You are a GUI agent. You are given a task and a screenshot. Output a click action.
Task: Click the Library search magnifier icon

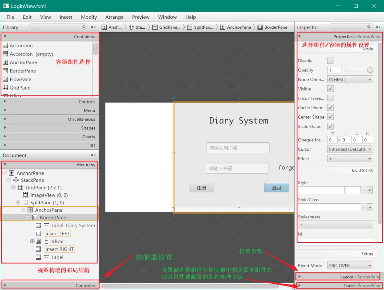[x=84, y=27]
